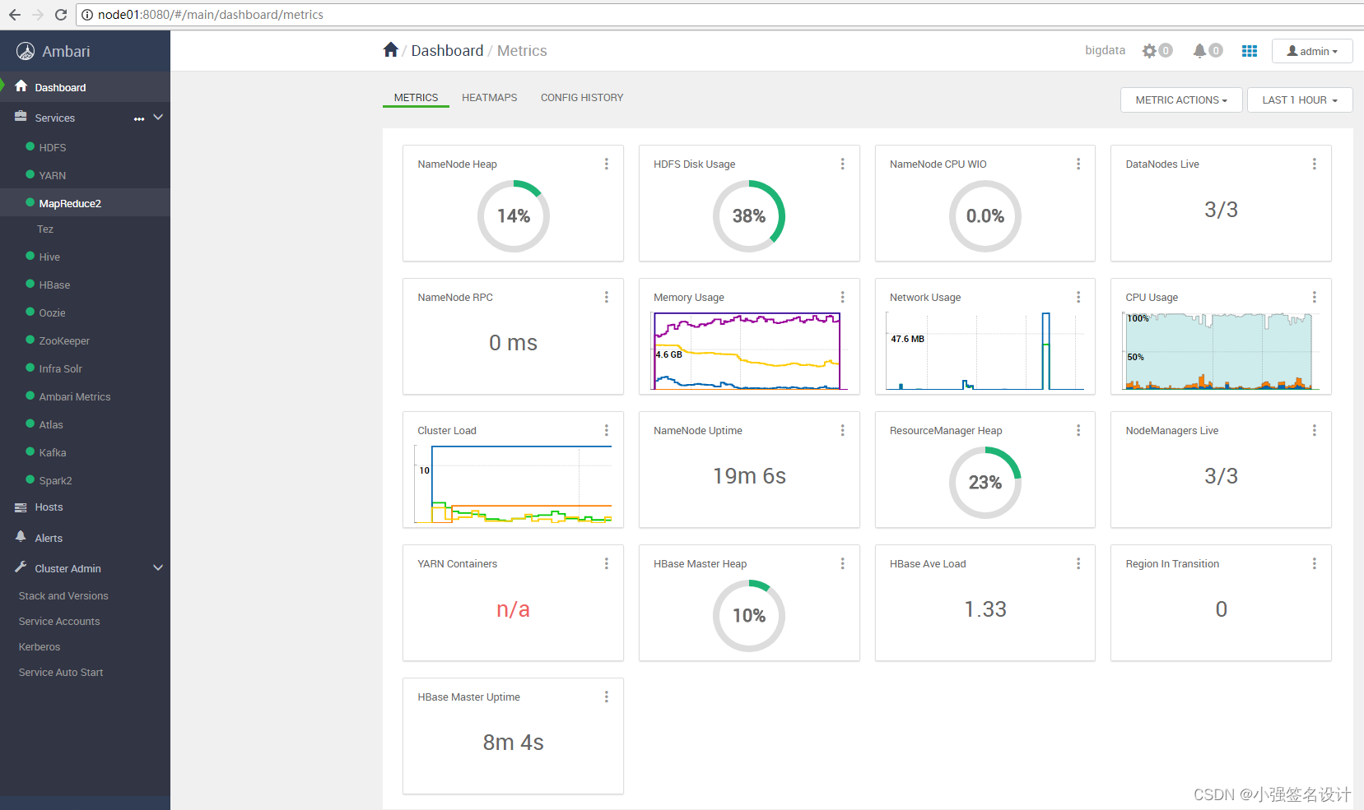Open NodeManagers Live widget options menu
This screenshot has width=1364, height=810.
[1315, 430]
